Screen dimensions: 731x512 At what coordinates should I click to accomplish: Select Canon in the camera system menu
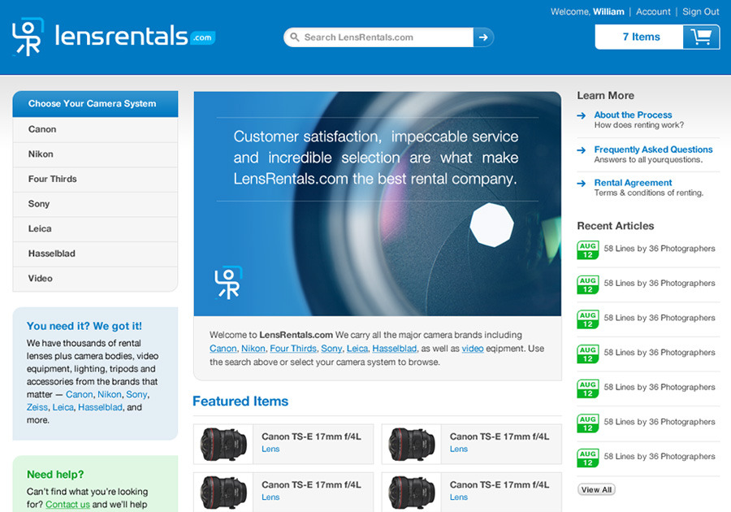pos(95,130)
